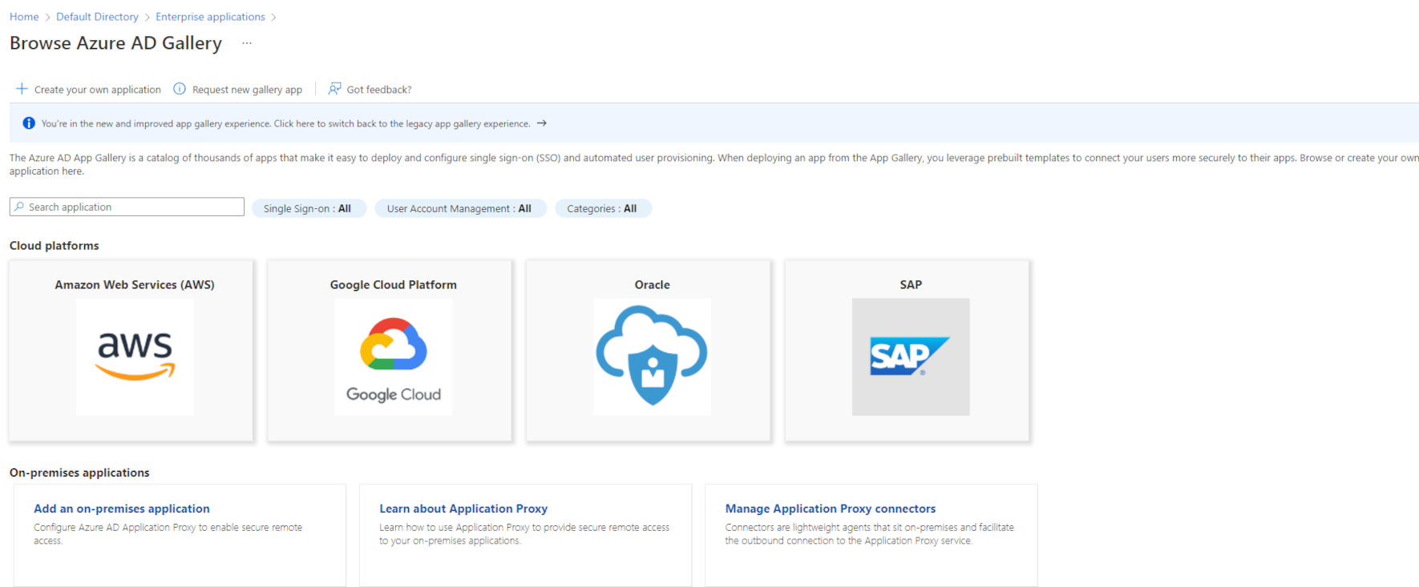Image resolution: width=1419 pixels, height=587 pixels.
Task: Open the Categories filter pill
Action: point(602,208)
